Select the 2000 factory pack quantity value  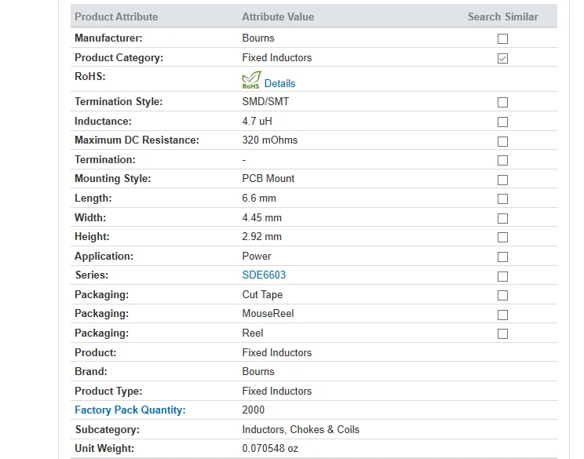[x=254, y=410]
